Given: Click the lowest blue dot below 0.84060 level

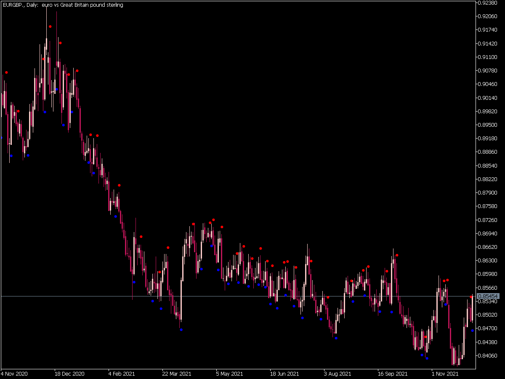Looking at the screenshot, I should (x=427, y=358).
